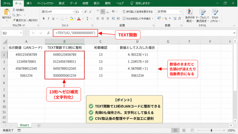
Task: Switch to the 校閲 tab
Action: (x=85, y=3)
